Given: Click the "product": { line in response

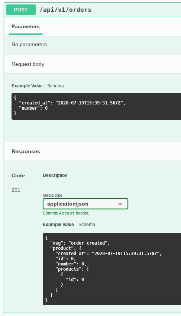Looking at the screenshot, I should pyautogui.click(x=66, y=248).
